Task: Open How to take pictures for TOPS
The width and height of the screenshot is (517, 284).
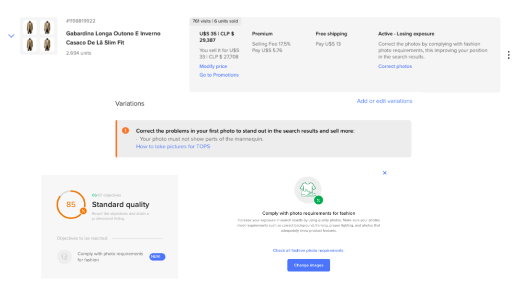Action: pos(173,147)
